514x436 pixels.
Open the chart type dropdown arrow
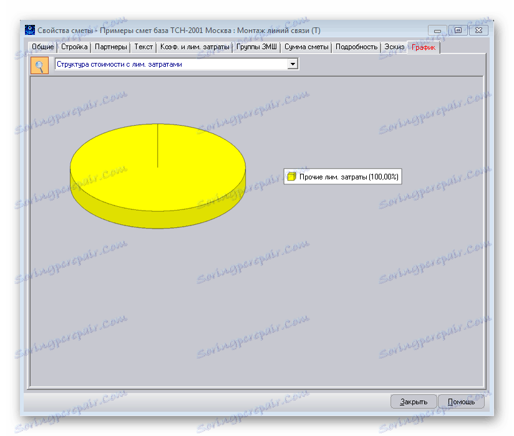pyautogui.click(x=293, y=64)
